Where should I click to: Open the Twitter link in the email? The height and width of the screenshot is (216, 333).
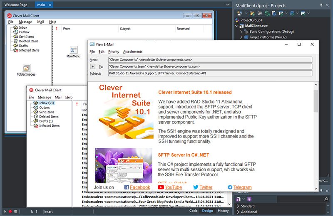click(206, 187)
